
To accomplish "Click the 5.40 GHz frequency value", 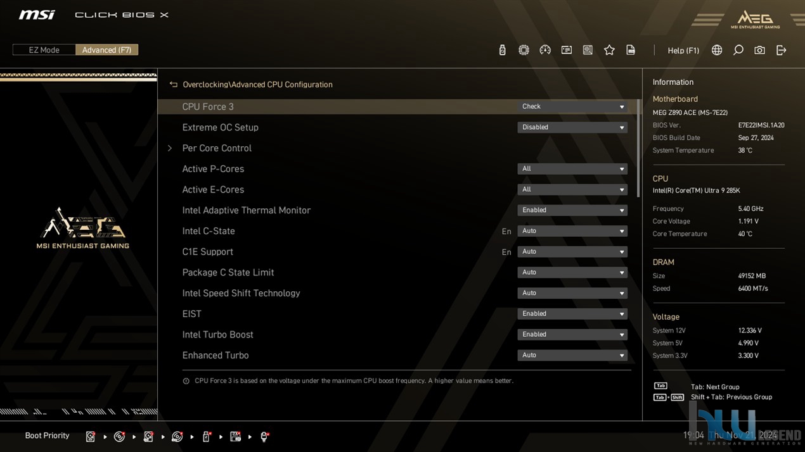I will [750, 209].
